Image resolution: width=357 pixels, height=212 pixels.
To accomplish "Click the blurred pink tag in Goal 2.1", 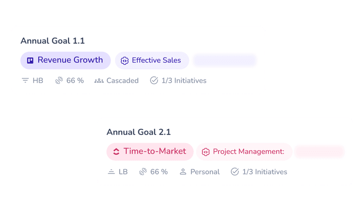I will point(319,152).
